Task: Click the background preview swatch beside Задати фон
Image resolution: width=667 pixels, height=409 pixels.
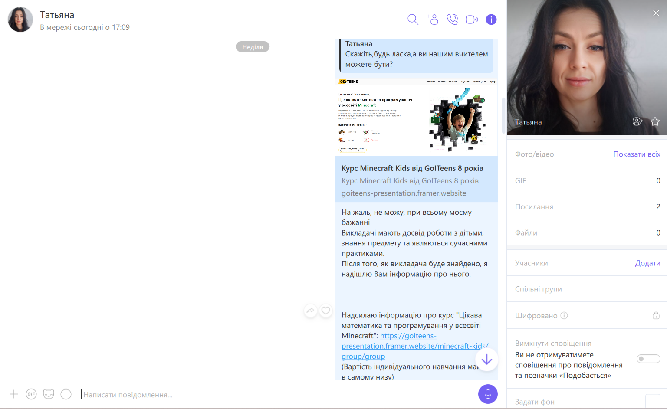Action: (653, 401)
